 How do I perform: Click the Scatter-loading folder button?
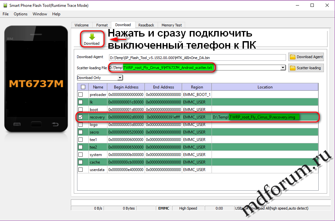pyautogui.click(x=306, y=68)
